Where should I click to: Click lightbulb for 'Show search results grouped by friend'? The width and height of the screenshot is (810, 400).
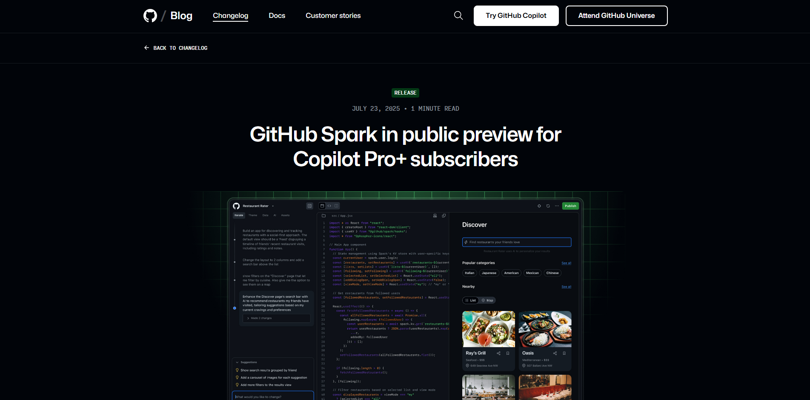(237, 371)
